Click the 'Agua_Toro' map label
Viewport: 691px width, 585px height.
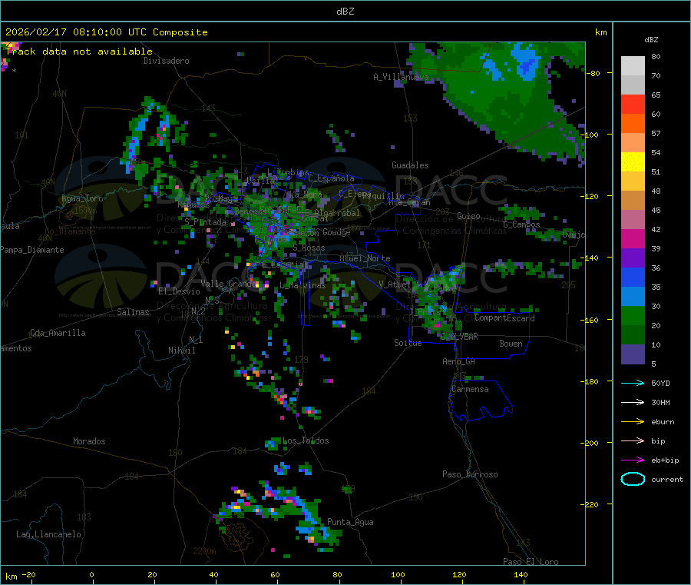[82, 198]
